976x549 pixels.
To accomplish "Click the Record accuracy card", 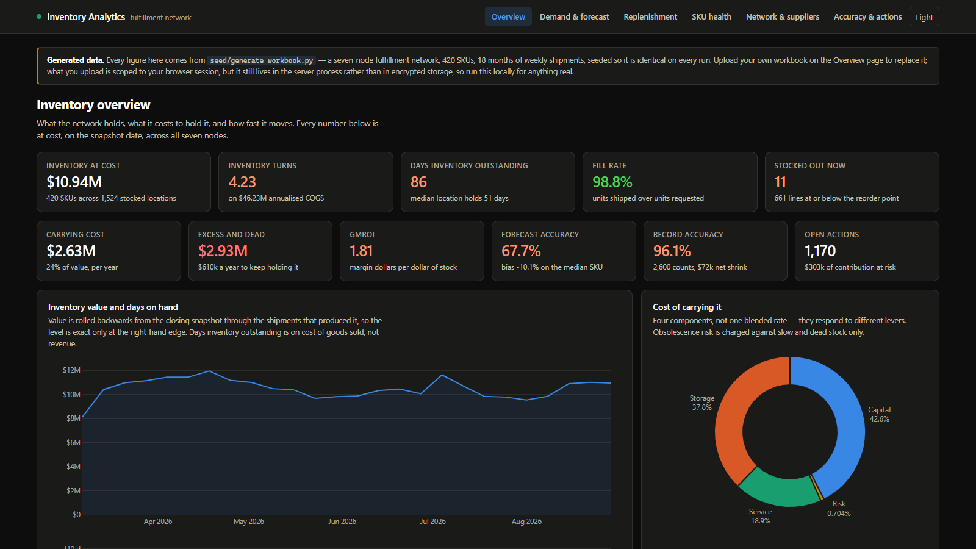I will 716,251.
